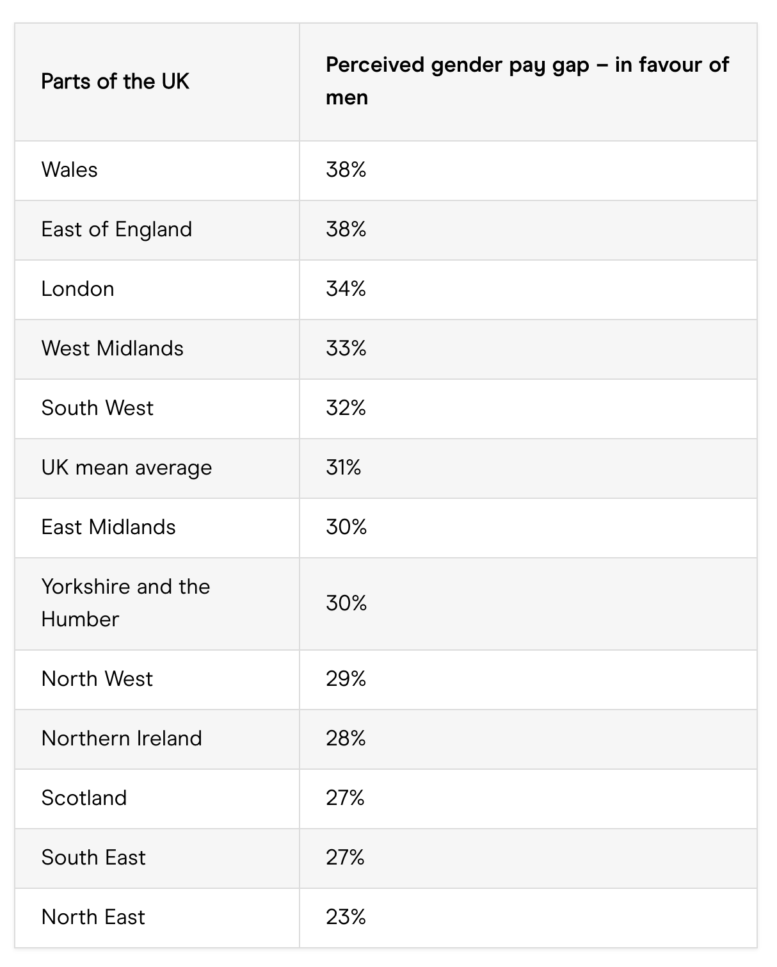Select the Wales row label
Image resolution: width=777 pixels, height=967 pixels.
70,170
